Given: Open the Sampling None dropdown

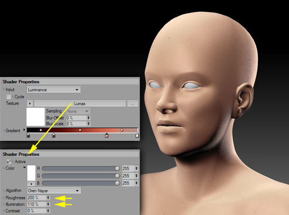Looking at the screenshot, I should point(78,111).
